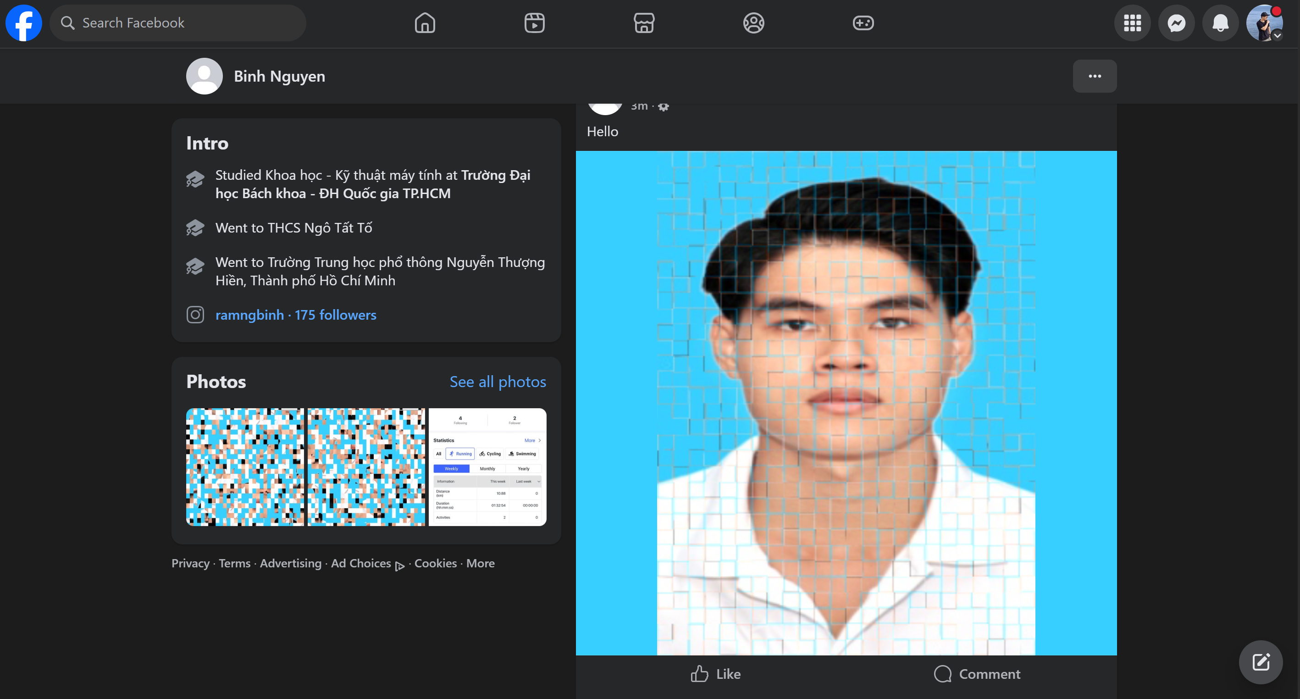Open the Statistics screenshot thumbnail
1300x699 pixels.
tap(487, 467)
